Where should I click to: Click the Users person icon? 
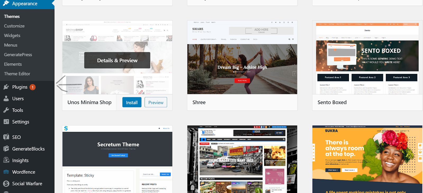6,98
